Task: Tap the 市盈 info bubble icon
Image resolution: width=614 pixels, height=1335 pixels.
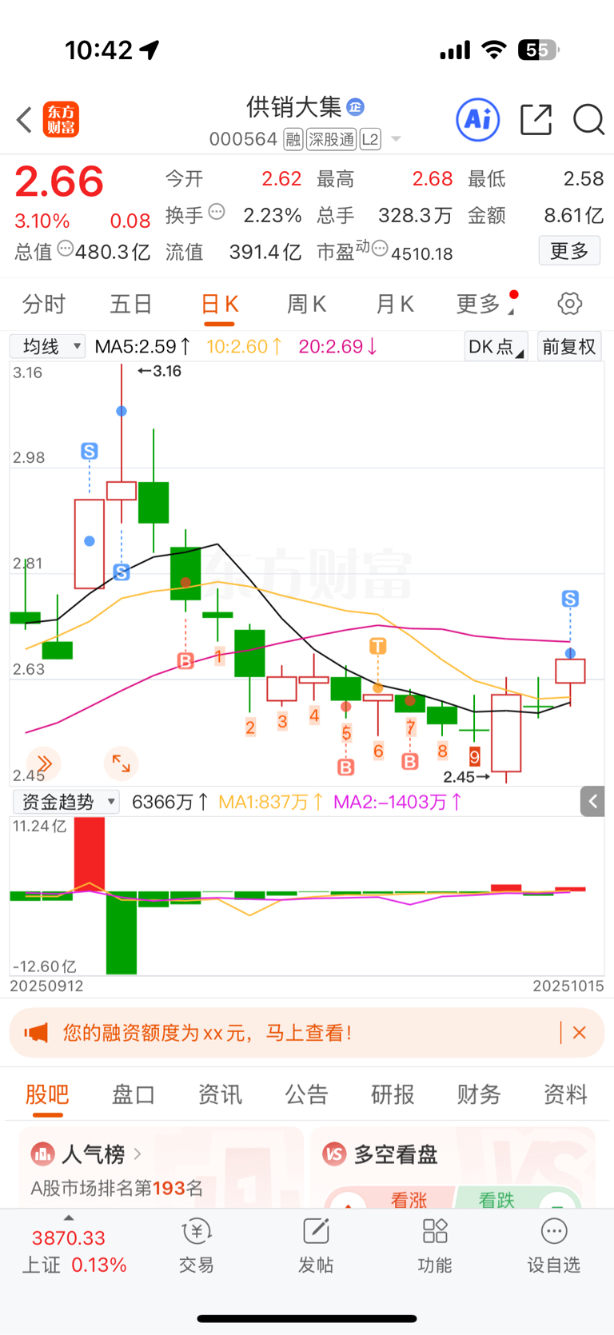Action: [380, 249]
